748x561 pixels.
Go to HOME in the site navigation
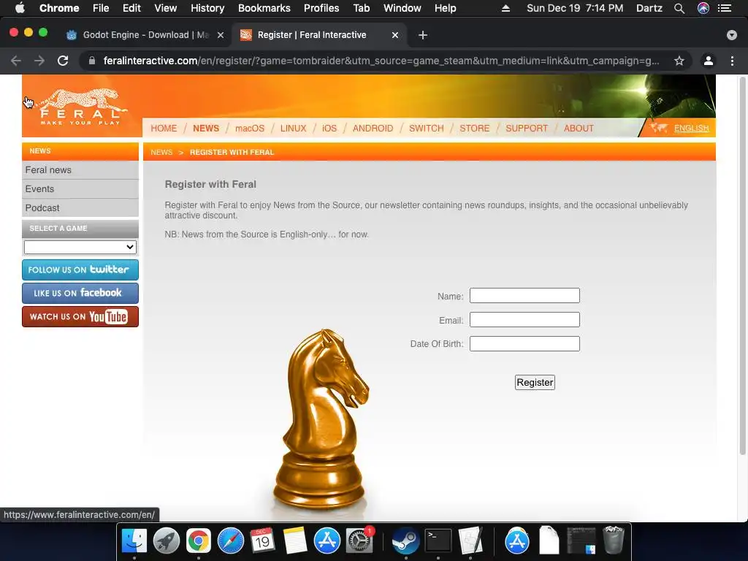coord(164,129)
